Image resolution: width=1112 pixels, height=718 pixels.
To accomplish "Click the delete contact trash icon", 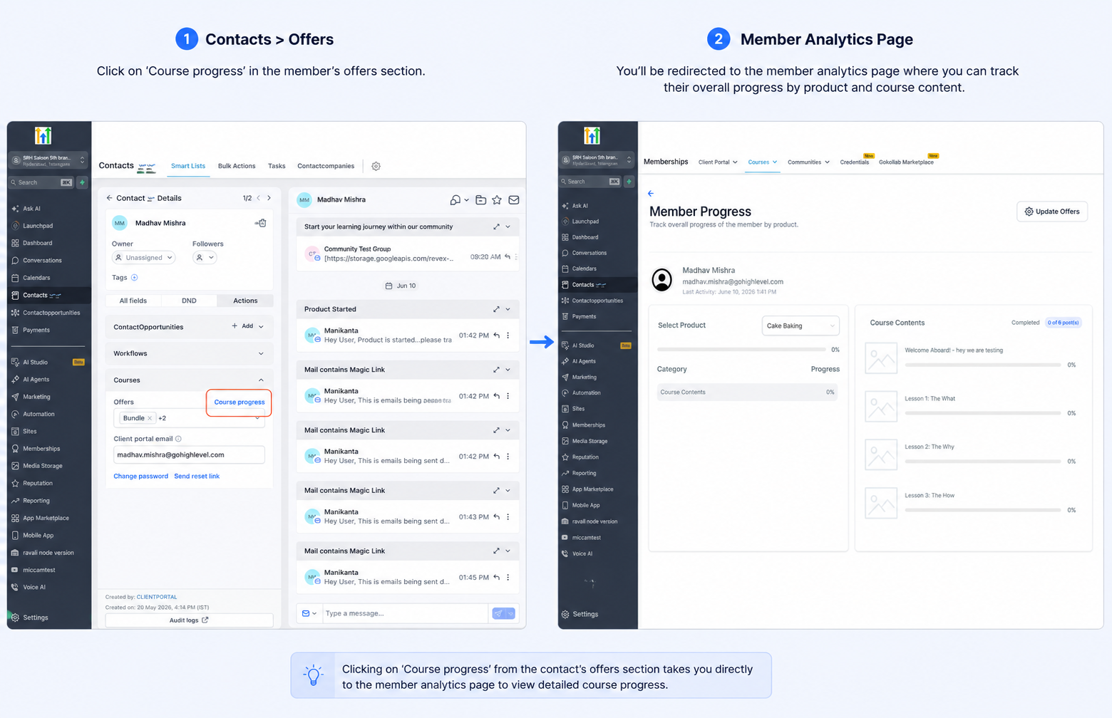I will 262,223.
